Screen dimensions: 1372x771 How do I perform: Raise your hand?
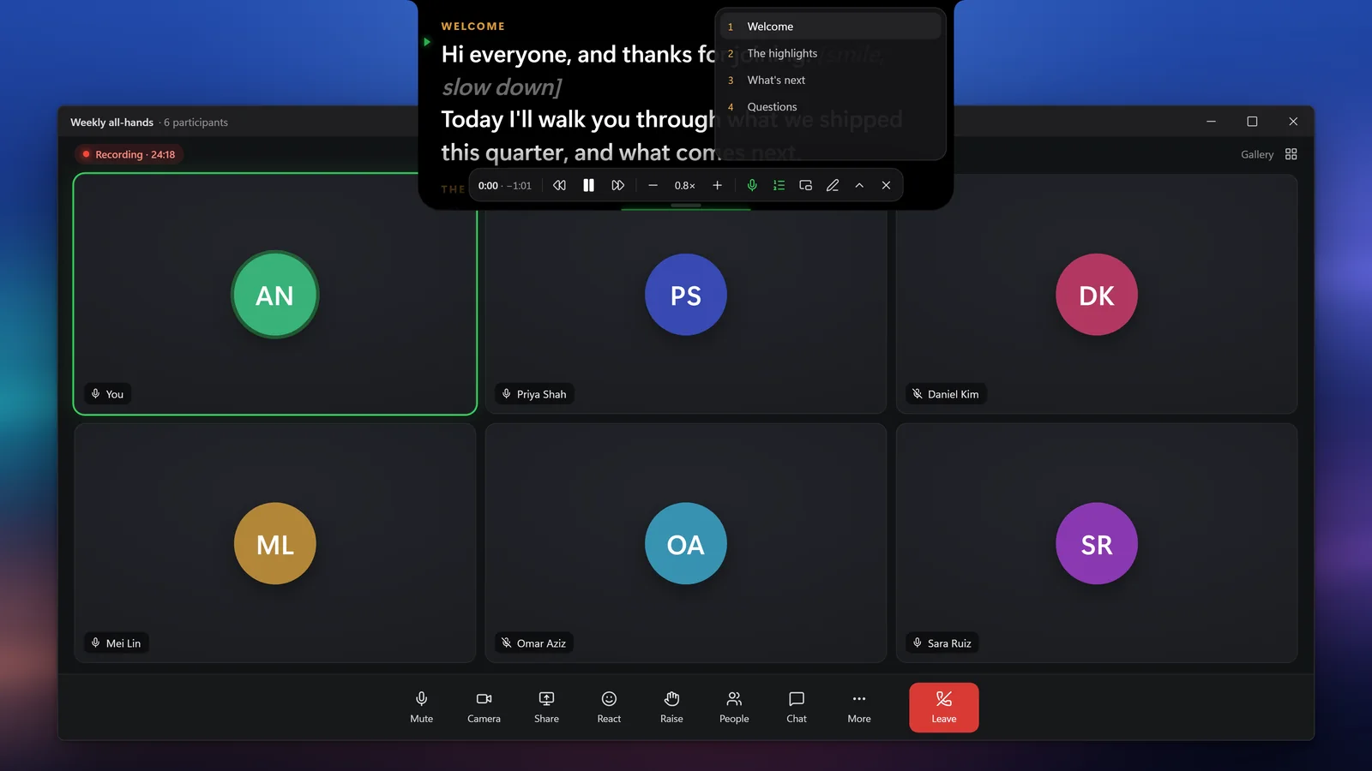pyautogui.click(x=671, y=707)
